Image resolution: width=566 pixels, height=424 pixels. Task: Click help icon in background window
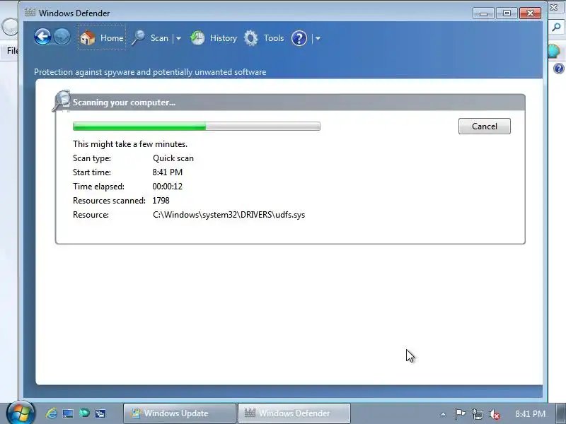pos(558,68)
